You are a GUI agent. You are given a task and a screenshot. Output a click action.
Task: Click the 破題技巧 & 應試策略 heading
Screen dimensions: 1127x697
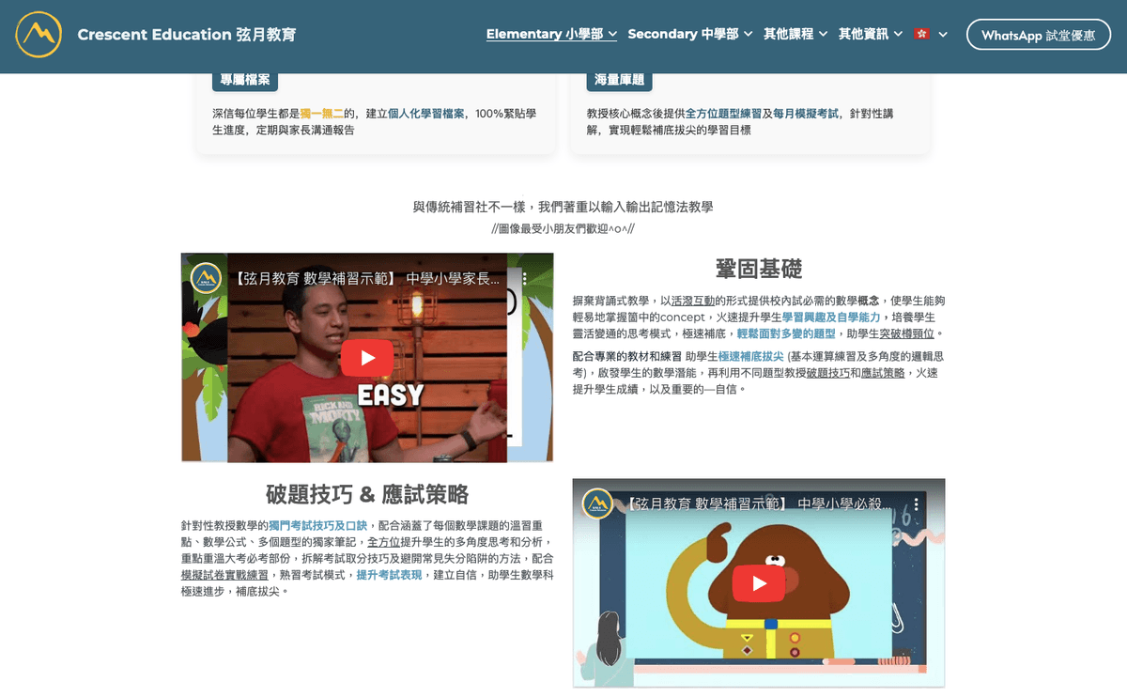coord(367,494)
